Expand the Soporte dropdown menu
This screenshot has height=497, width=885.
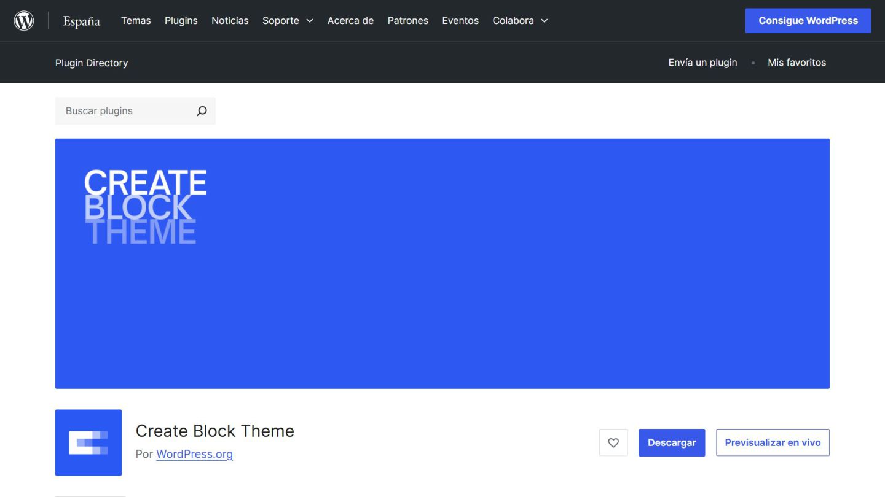[x=288, y=20]
